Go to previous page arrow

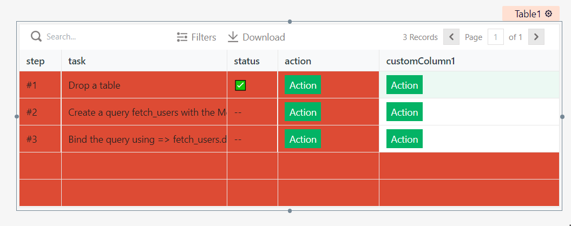click(x=451, y=37)
